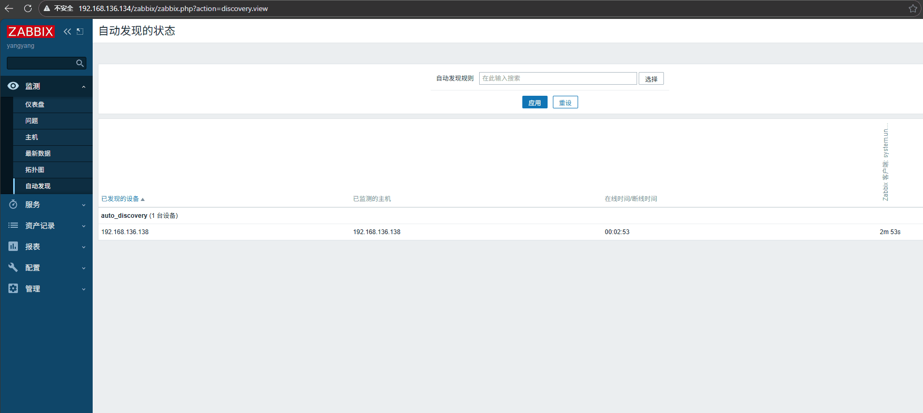
Task: Click the browser address bar URL
Action: (173, 8)
